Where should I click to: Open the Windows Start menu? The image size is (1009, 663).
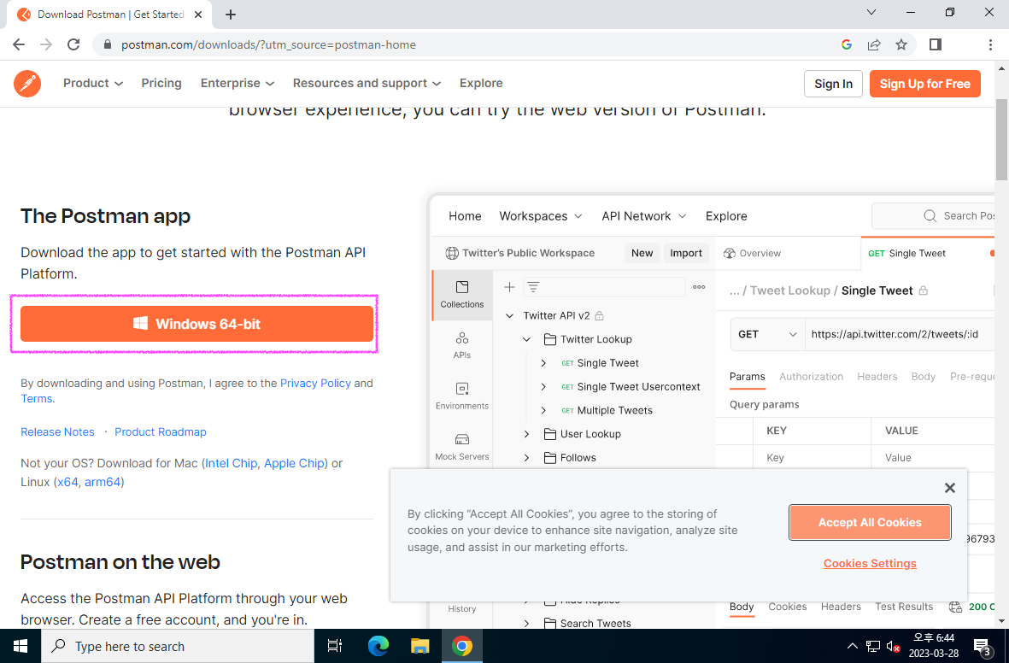click(x=20, y=646)
